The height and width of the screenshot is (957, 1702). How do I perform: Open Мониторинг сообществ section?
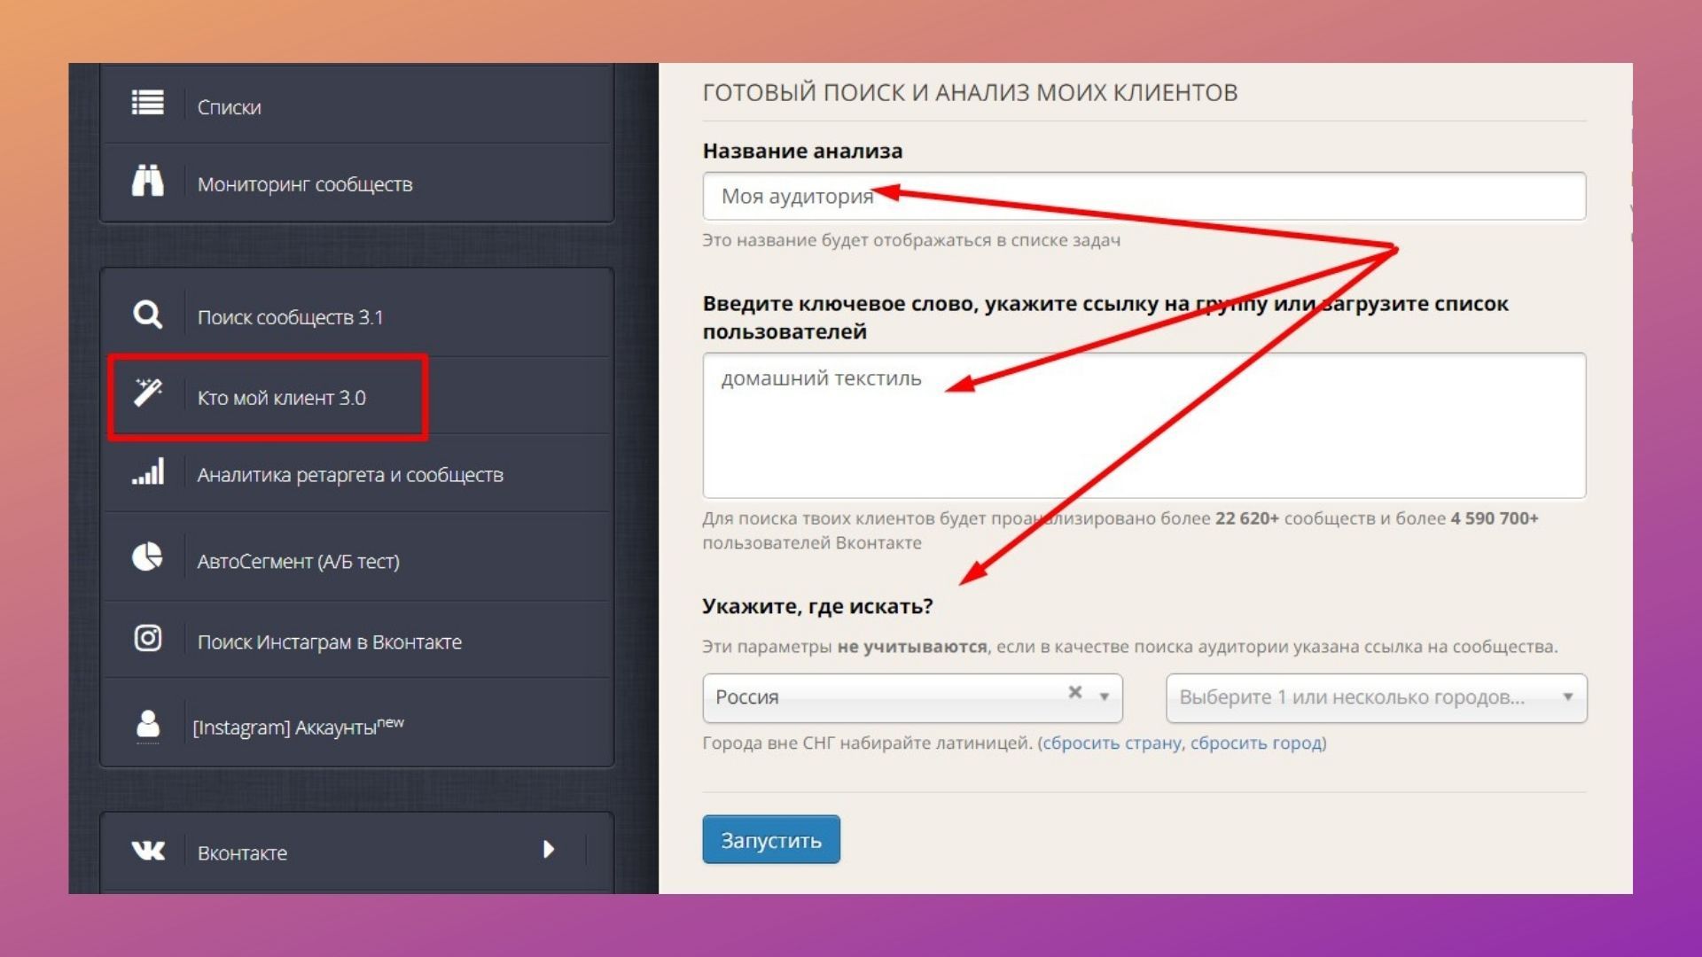305,184
